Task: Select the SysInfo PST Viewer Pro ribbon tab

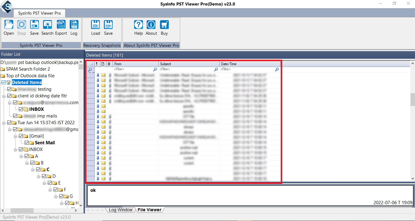Action: tap(39, 13)
